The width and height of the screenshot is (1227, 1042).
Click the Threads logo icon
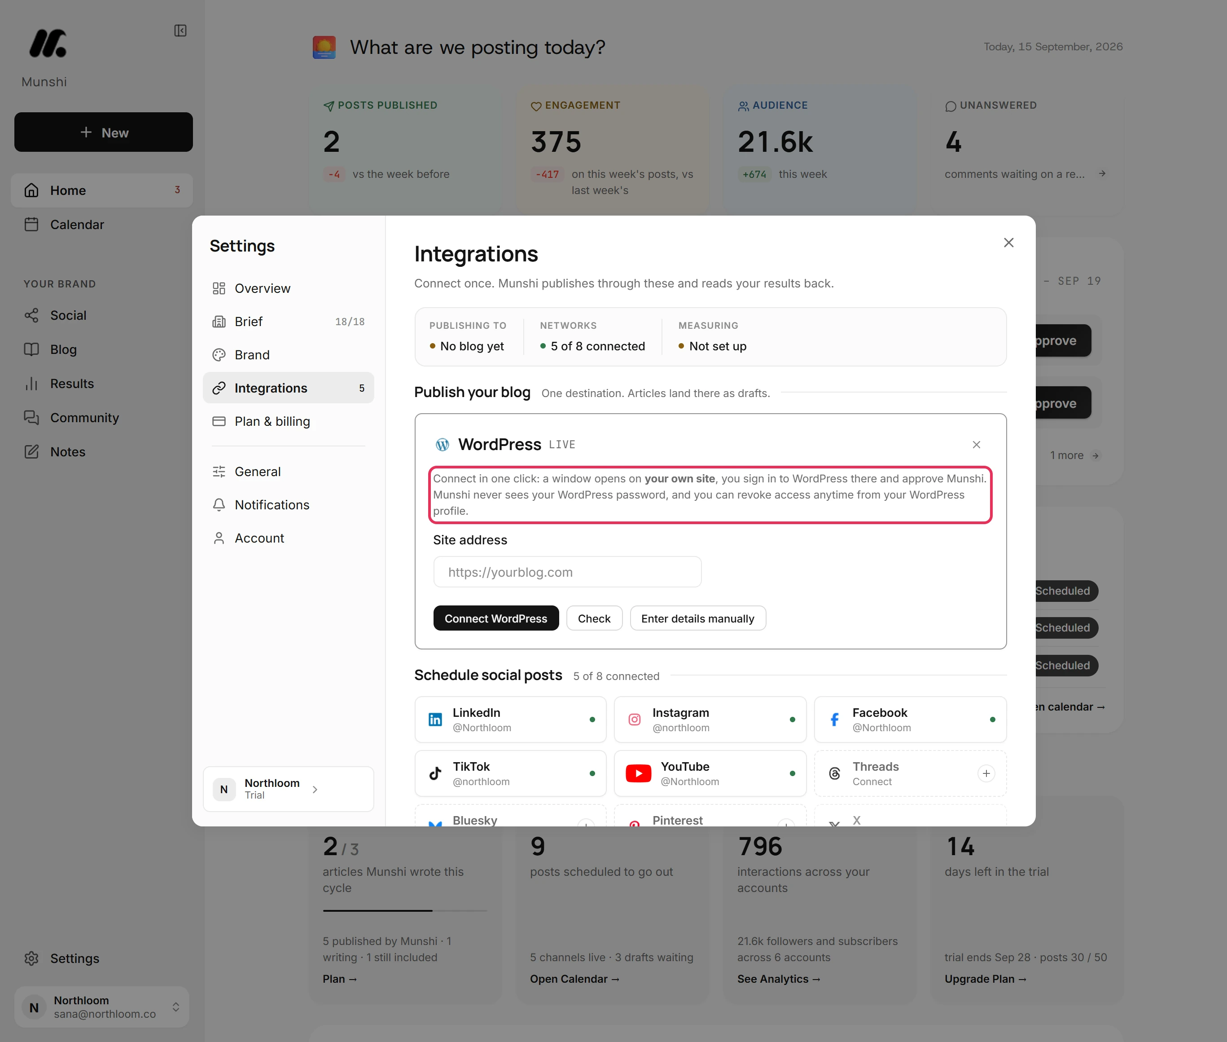[834, 773]
